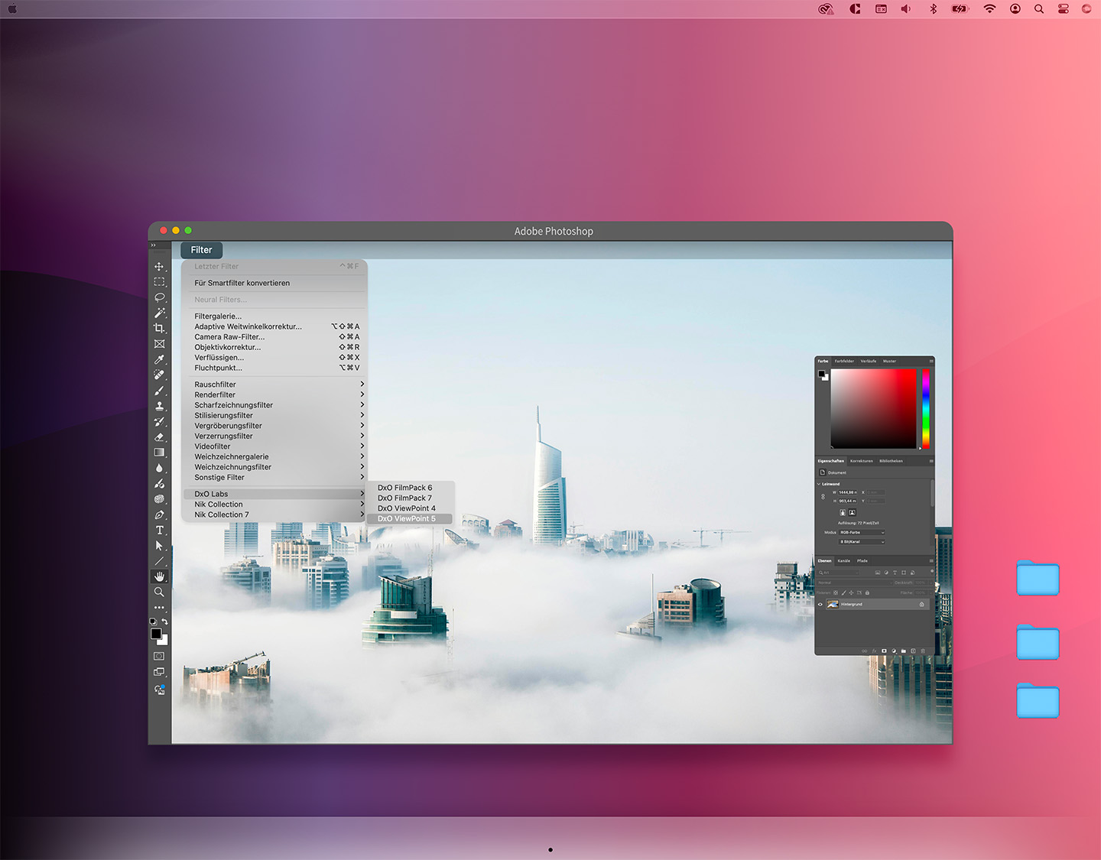Select the Magic Wand tool
This screenshot has width=1101, height=860.
click(159, 313)
